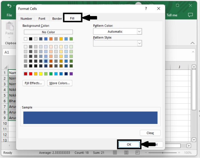Switch to Normal view in status bar

pyautogui.click(x=115, y=152)
